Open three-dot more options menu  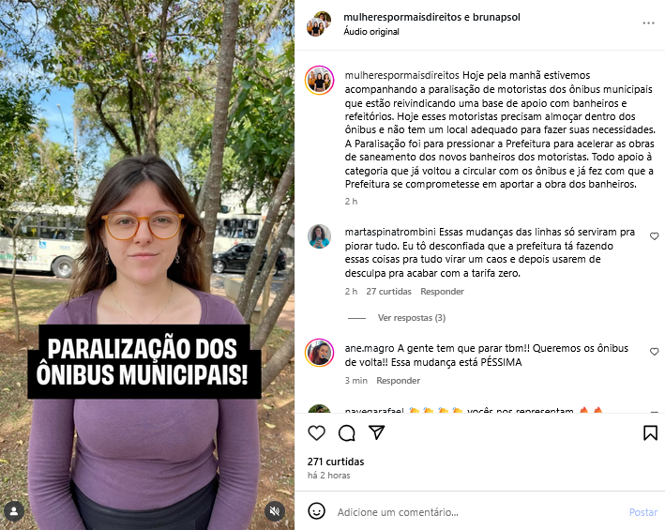coord(648,23)
